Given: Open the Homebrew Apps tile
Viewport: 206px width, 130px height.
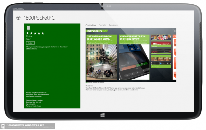Looking at the screenshot, I should coord(161,65).
